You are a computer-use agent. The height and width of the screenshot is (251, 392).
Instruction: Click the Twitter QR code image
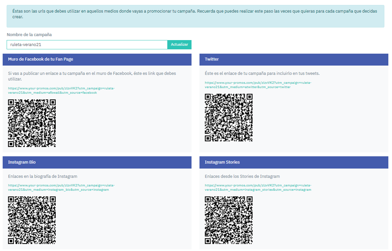228,118
